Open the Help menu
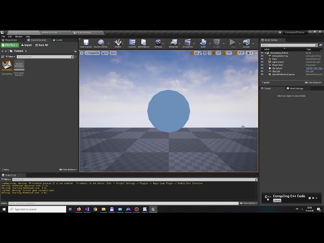 coord(28,36)
